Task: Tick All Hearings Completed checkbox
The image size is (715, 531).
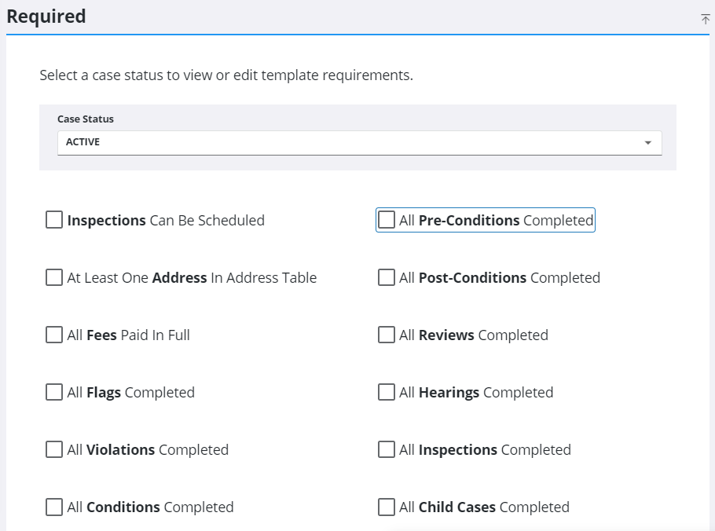Action: [387, 392]
